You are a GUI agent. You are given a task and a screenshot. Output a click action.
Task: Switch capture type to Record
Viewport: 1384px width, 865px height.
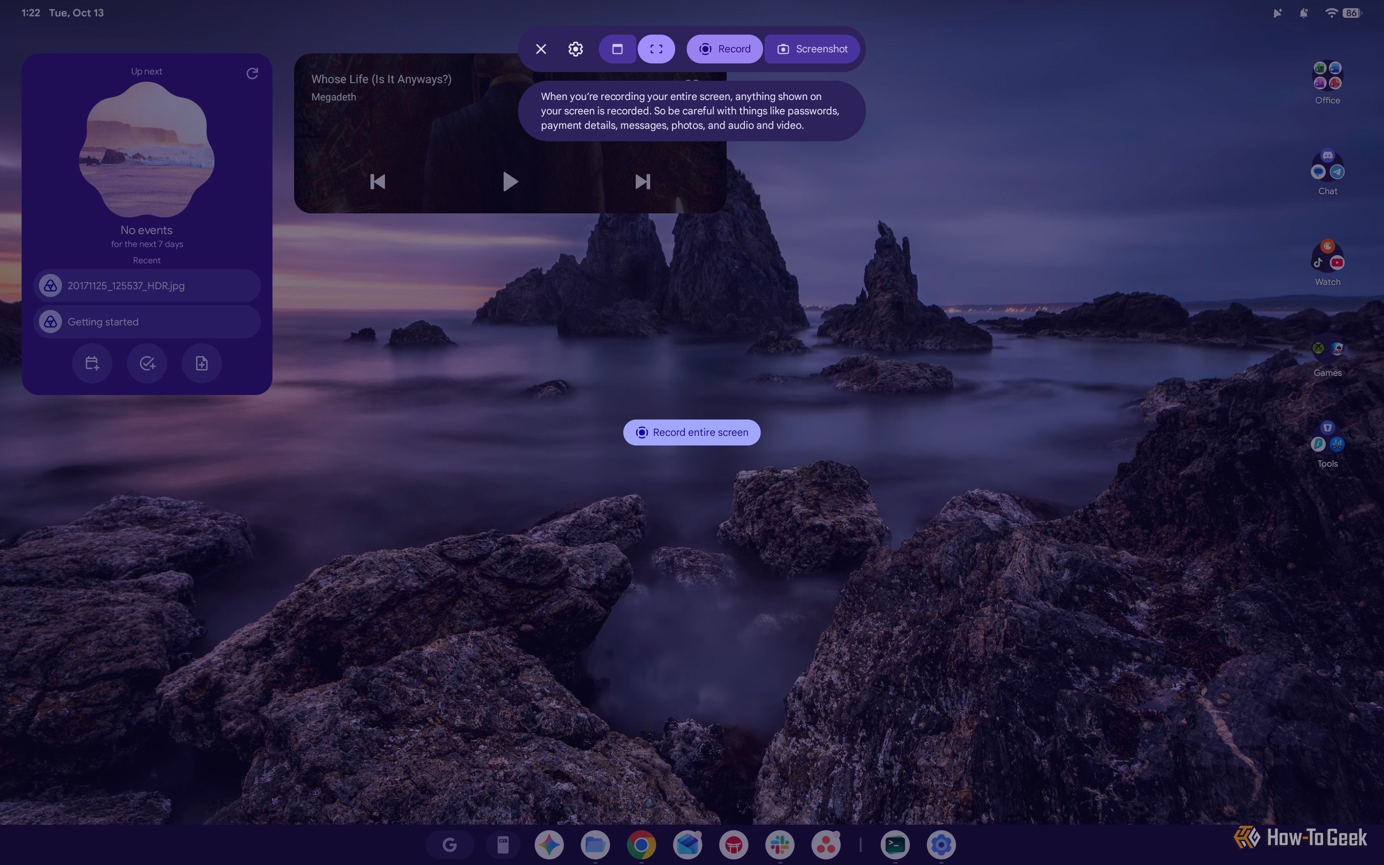pos(724,49)
